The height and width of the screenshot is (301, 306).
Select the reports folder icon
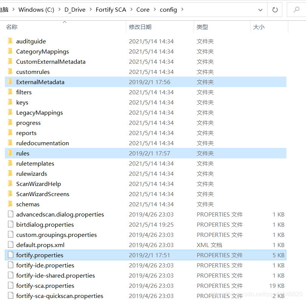pyautogui.click(x=10, y=133)
